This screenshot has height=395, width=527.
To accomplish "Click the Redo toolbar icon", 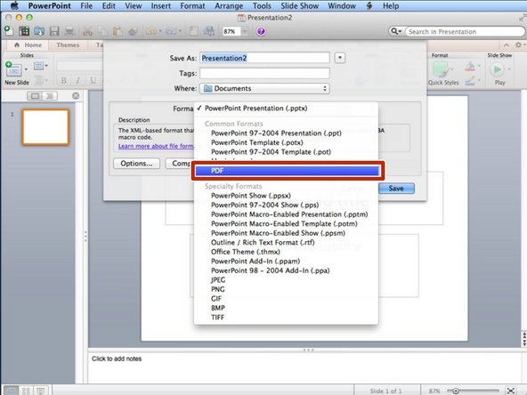I will pyautogui.click(x=171, y=31).
